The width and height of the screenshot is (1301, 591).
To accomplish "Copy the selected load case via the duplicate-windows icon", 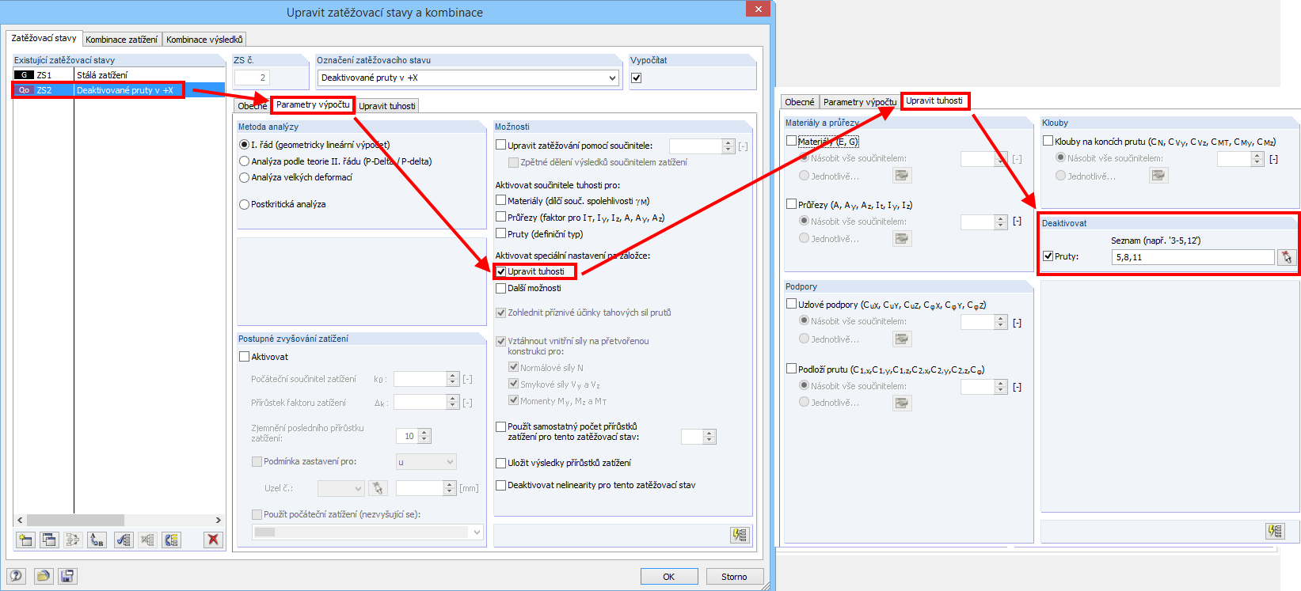I will coord(49,540).
